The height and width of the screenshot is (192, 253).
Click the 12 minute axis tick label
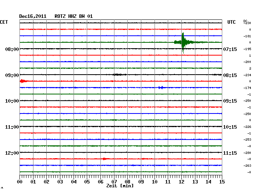181,182
